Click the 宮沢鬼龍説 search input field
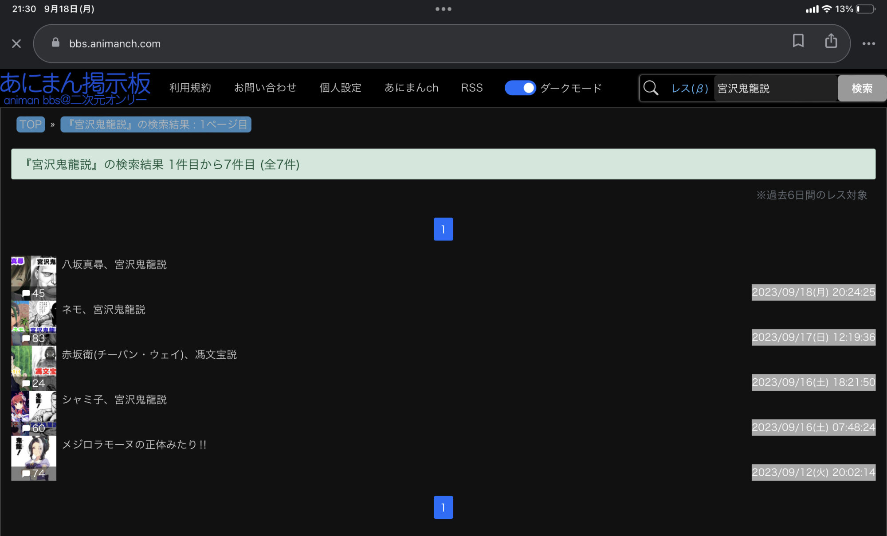 pos(774,89)
